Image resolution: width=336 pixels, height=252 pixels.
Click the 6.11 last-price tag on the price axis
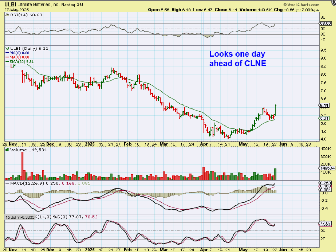pyautogui.click(x=324, y=106)
